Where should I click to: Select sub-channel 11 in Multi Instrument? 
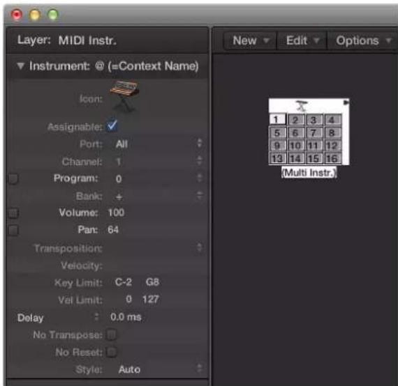314,146
